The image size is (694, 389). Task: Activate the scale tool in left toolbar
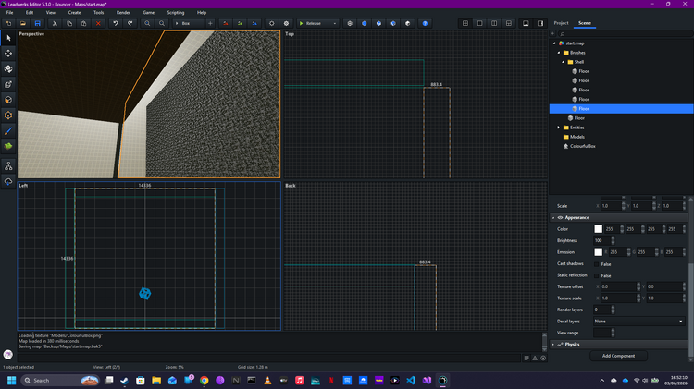8,84
